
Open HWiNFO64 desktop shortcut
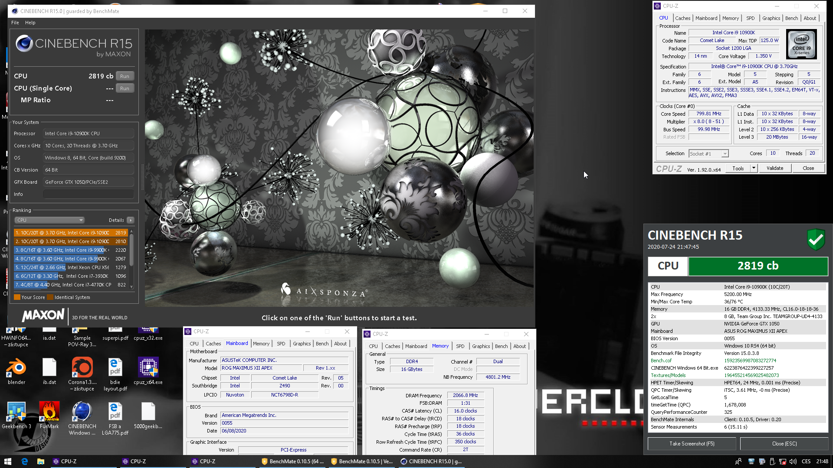click(16, 337)
